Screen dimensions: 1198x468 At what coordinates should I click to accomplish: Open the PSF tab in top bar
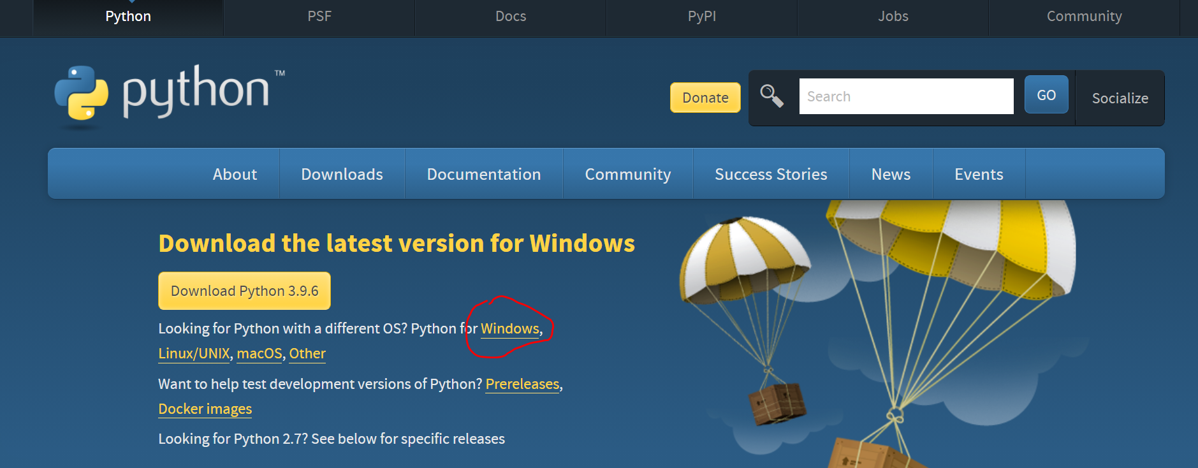click(319, 17)
